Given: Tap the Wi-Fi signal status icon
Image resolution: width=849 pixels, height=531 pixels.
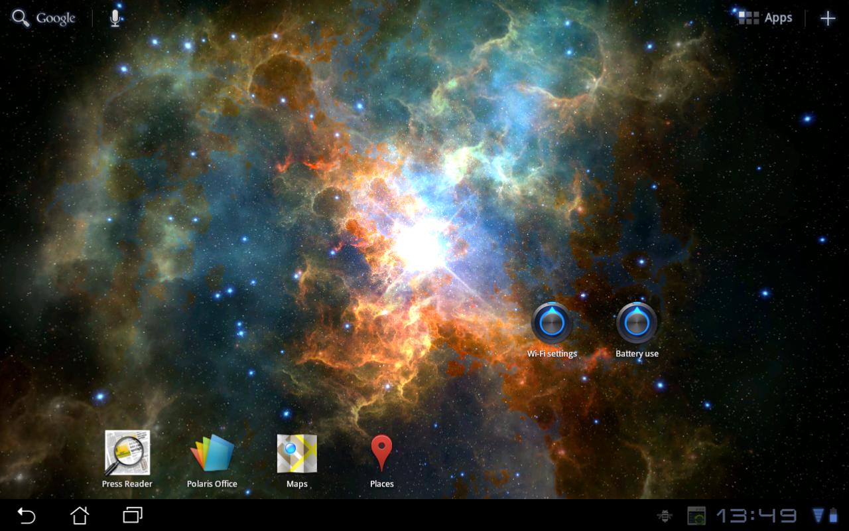Looking at the screenshot, I should click(x=819, y=516).
